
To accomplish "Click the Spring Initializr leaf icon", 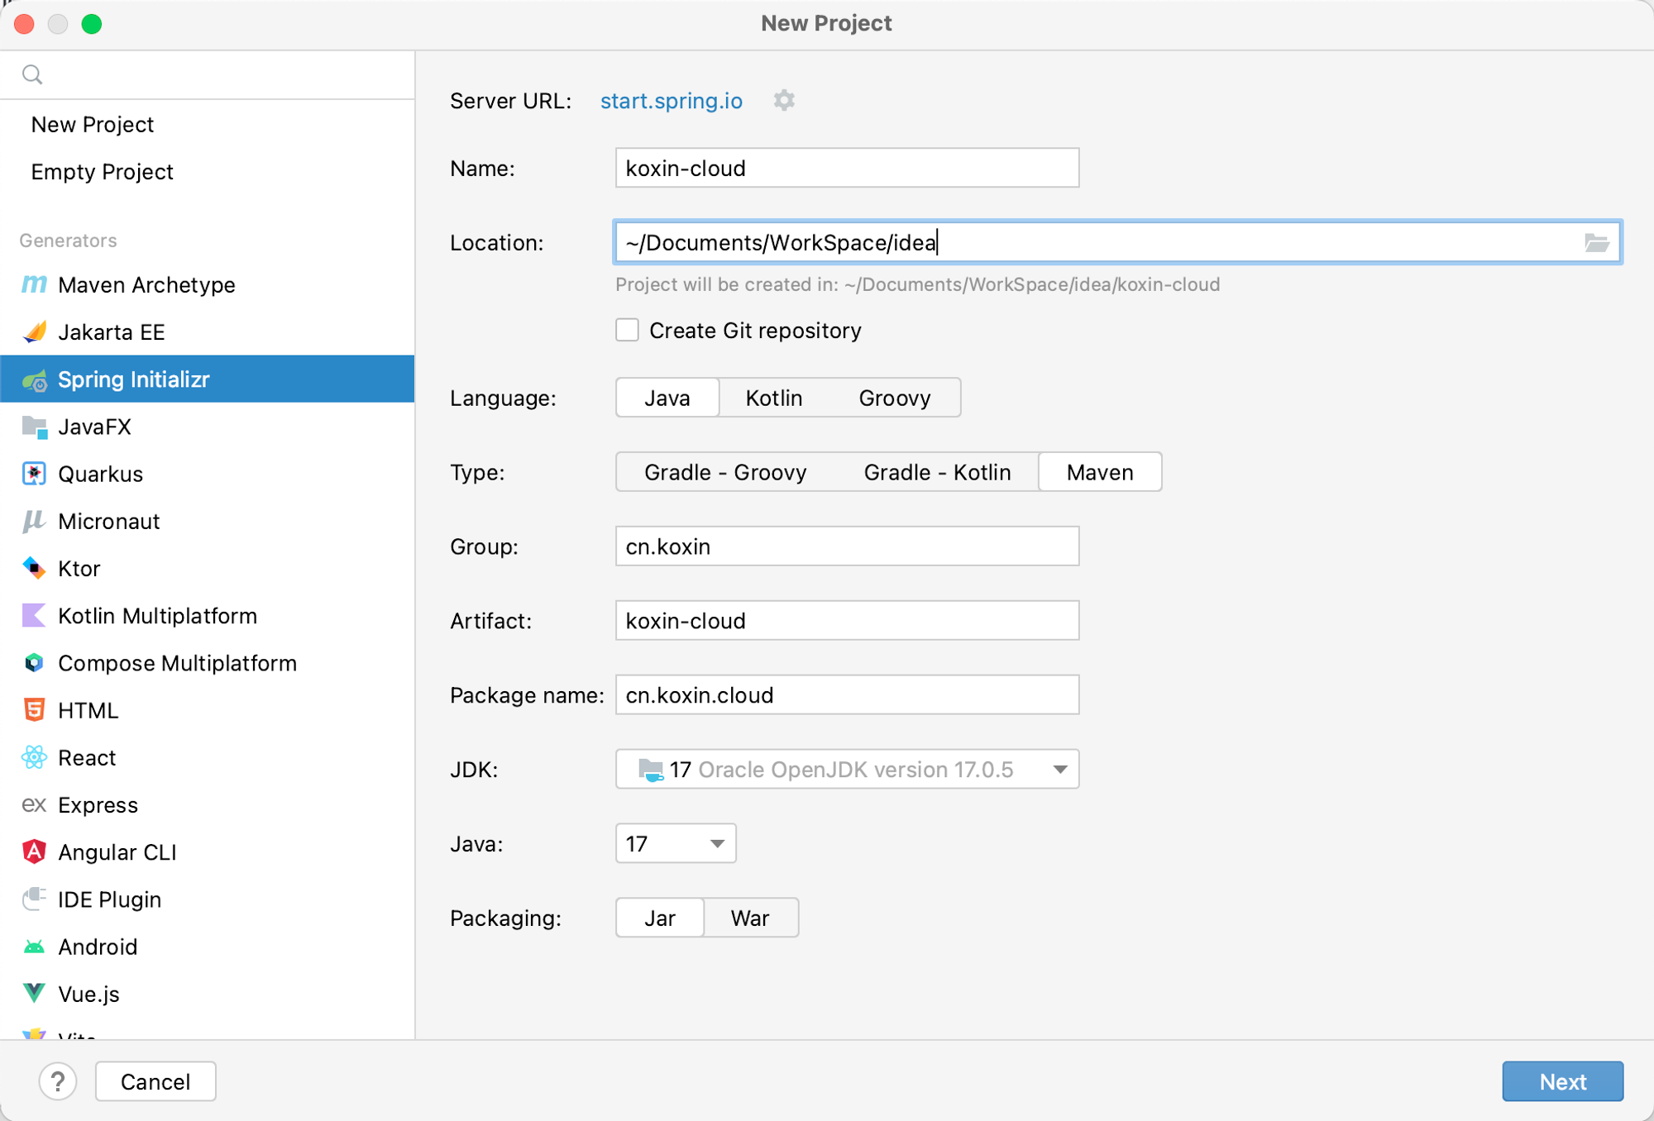I will pos(34,380).
